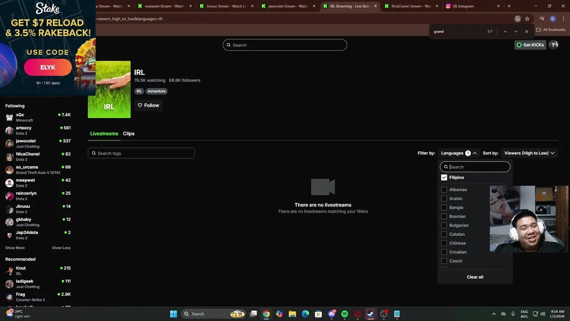Click the Adventure tag chip
Image resolution: width=570 pixels, height=321 pixels.
pos(156,91)
